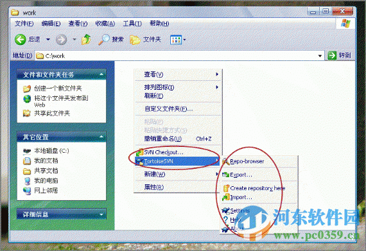Click the Network Neighborhood (网上邻居) icon
Screen dimensions: 366x251
pos(27,191)
